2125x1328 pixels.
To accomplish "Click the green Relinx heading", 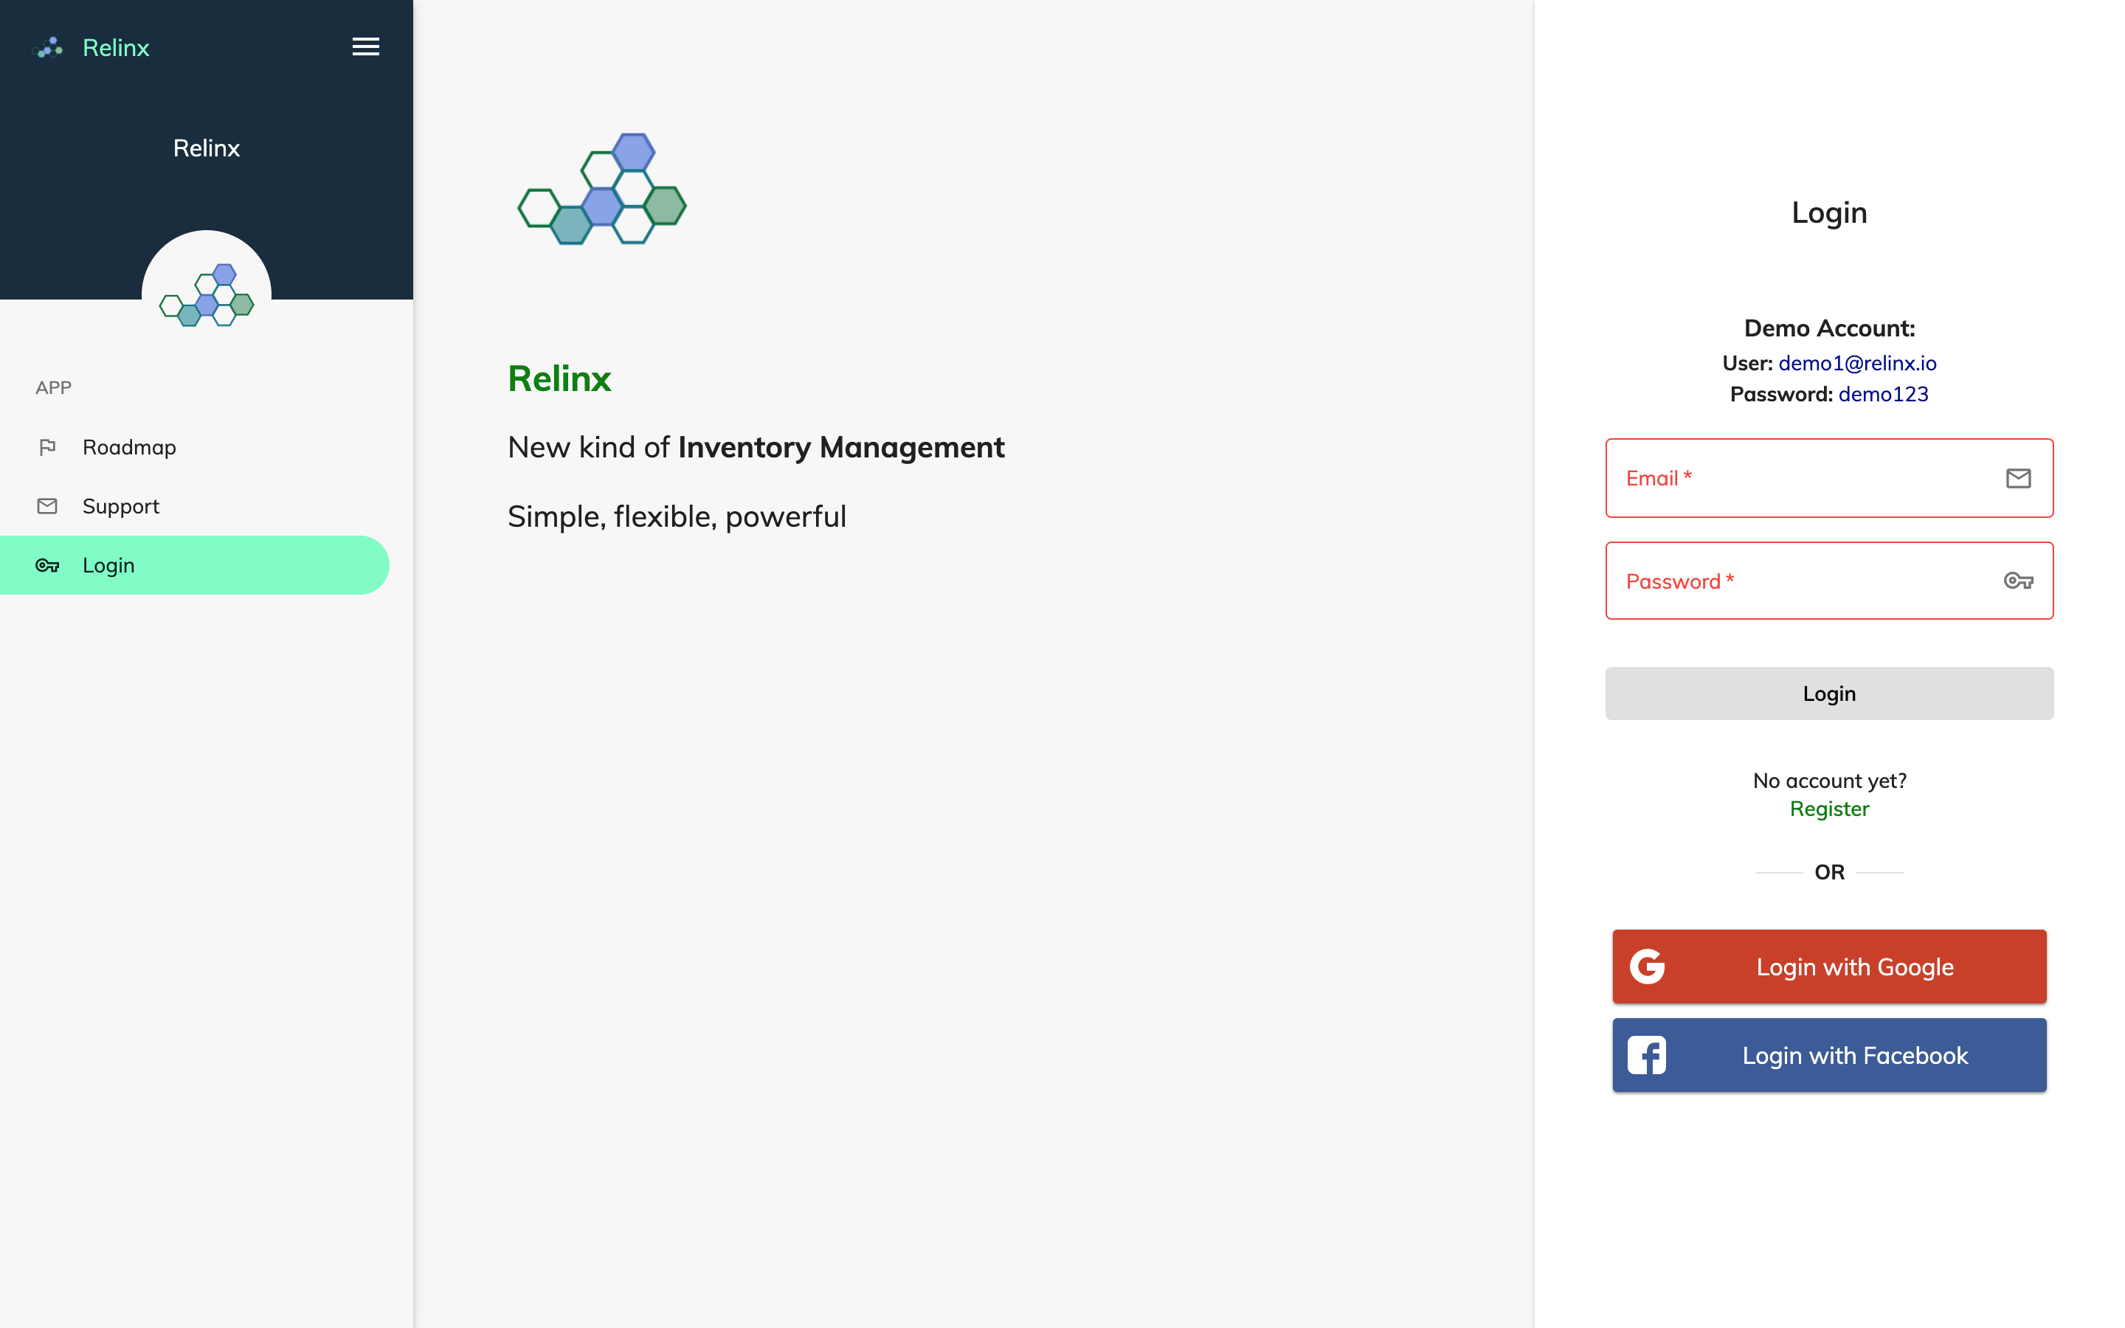I will tap(559, 378).
